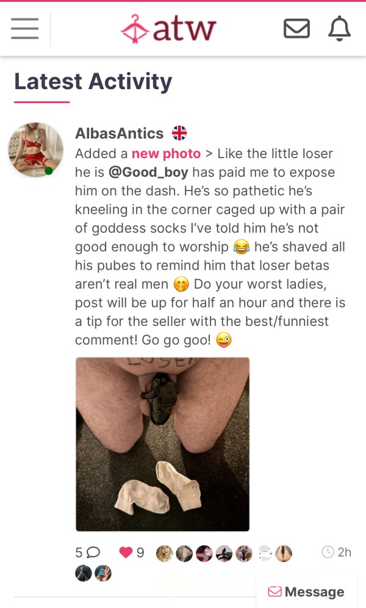
Task: Open the last liker avatar in first row
Action: (284, 553)
